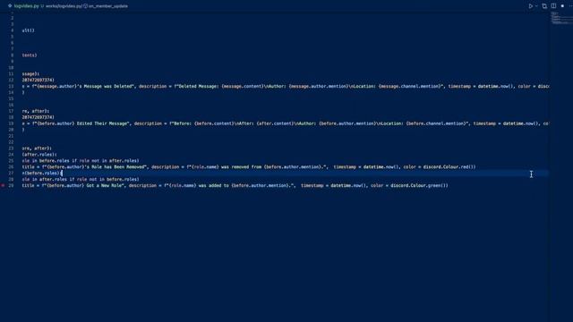Click discord.Colour.green() on line 29
573x322 pixels.
click(x=419, y=185)
